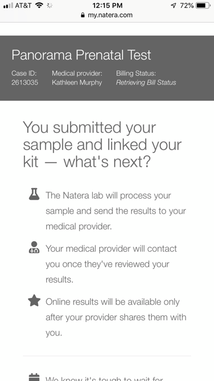Tap the loading spinner in status bar

(50, 5)
